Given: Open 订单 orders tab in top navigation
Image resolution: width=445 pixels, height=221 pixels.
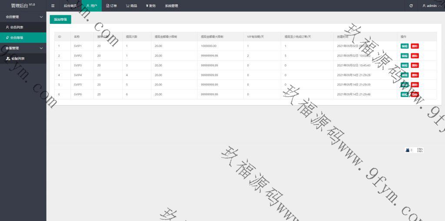Looking at the screenshot, I should pyautogui.click(x=111, y=6).
